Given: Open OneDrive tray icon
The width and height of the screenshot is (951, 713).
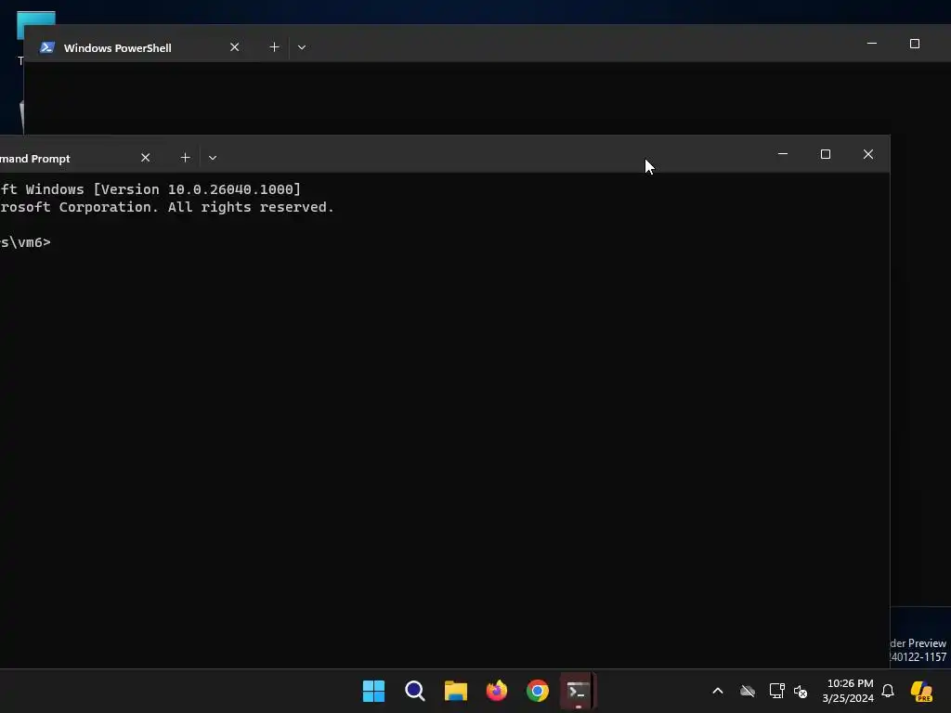Looking at the screenshot, I should tap(748, 691).
